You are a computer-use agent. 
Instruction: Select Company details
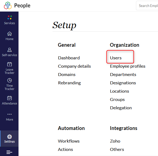pos(74,66)
